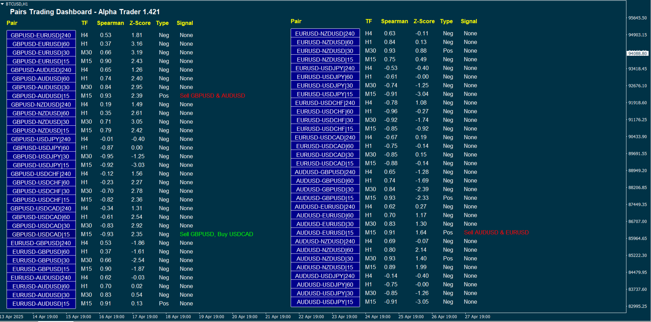Click Z-Score value -3.04 for EURUSD-USDJPY|15
651x322 pixels.
pos(422,94)
